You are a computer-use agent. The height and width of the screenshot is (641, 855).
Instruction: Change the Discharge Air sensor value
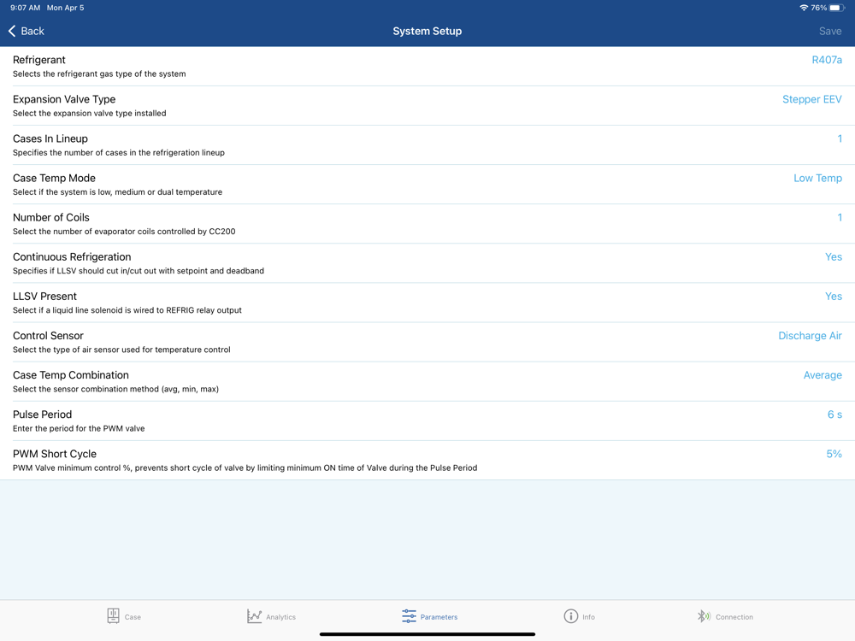(810, 336)
